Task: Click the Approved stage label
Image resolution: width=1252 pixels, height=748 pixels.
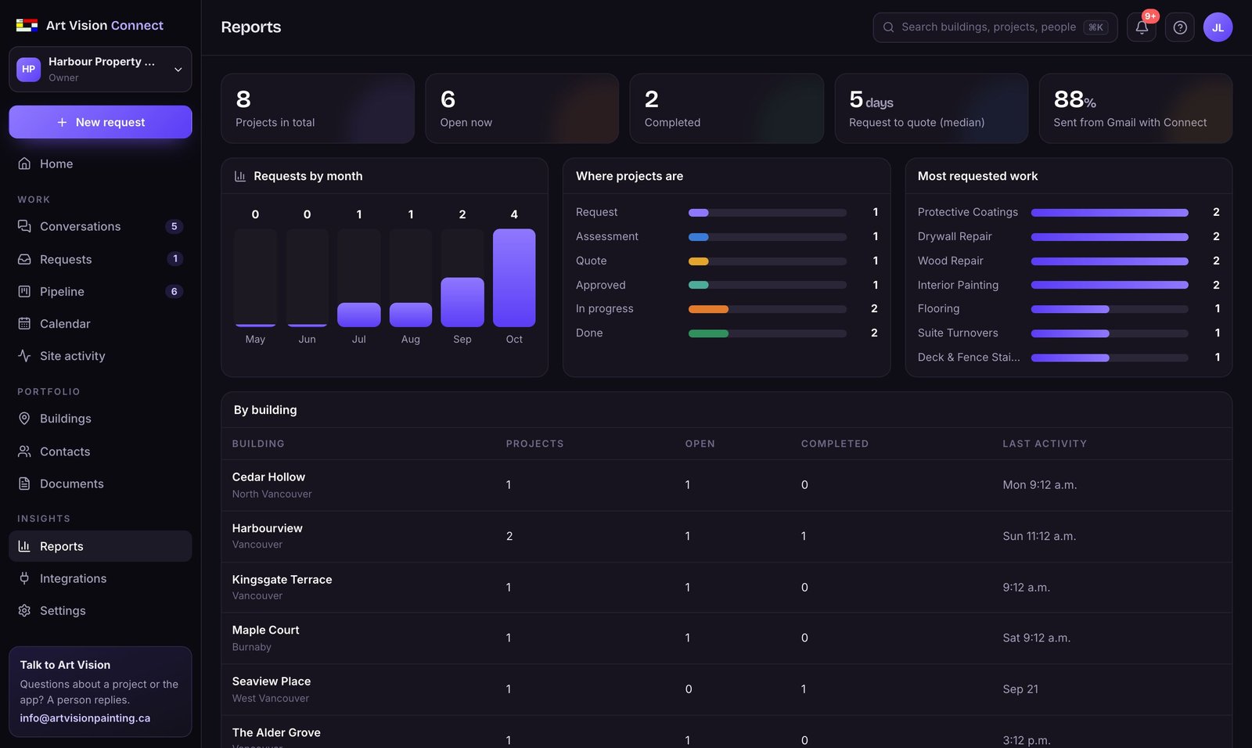Action: click(601, 285)
